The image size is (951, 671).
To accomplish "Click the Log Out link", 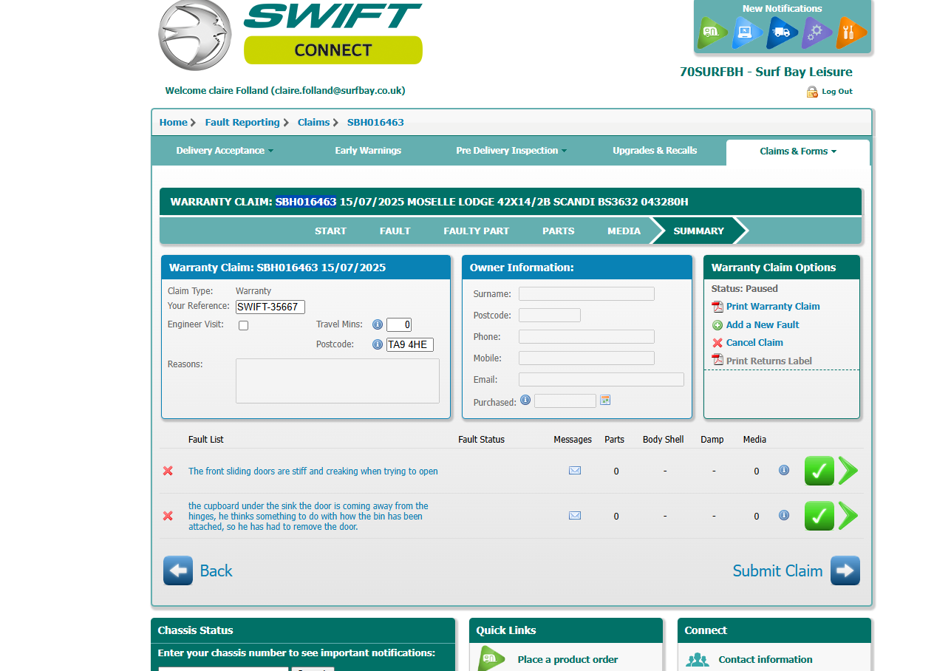I will (x=837, y=92).
